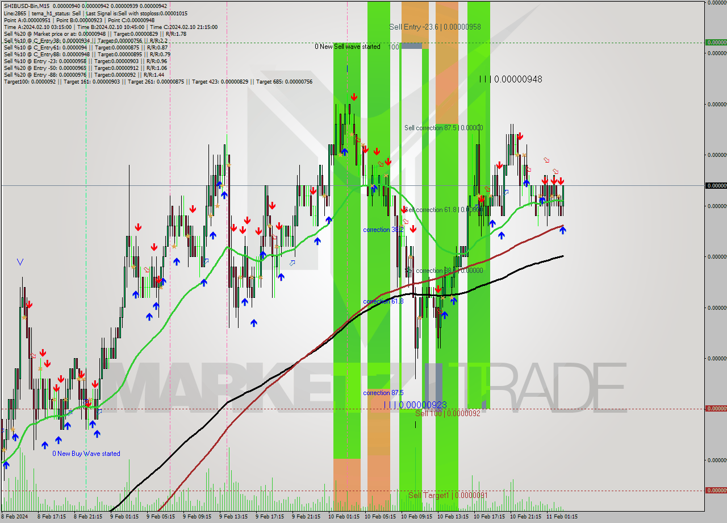Select the 'Sell %20 @ Entry -88' line
This screenshot has width=727, height=523.
[84, 74]
